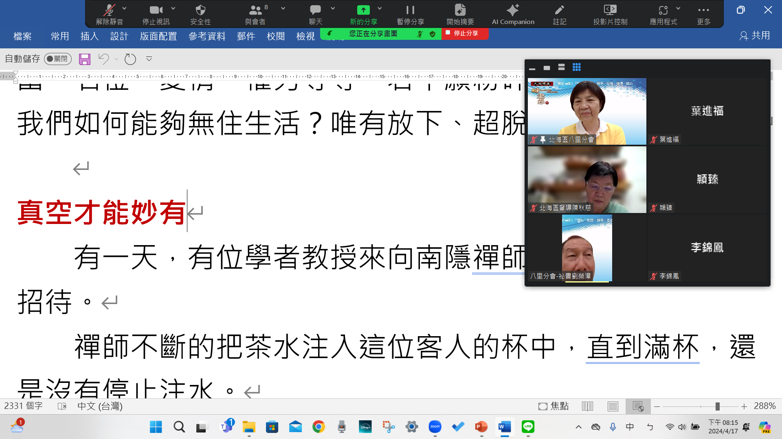Select the 葉進福 participant tile
782x439 pixels.
pos(707,111)
